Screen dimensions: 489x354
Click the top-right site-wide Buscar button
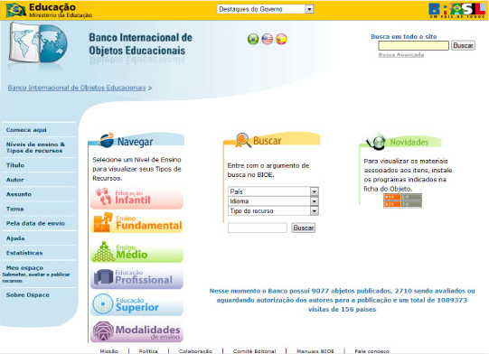(x=463, y=45)
